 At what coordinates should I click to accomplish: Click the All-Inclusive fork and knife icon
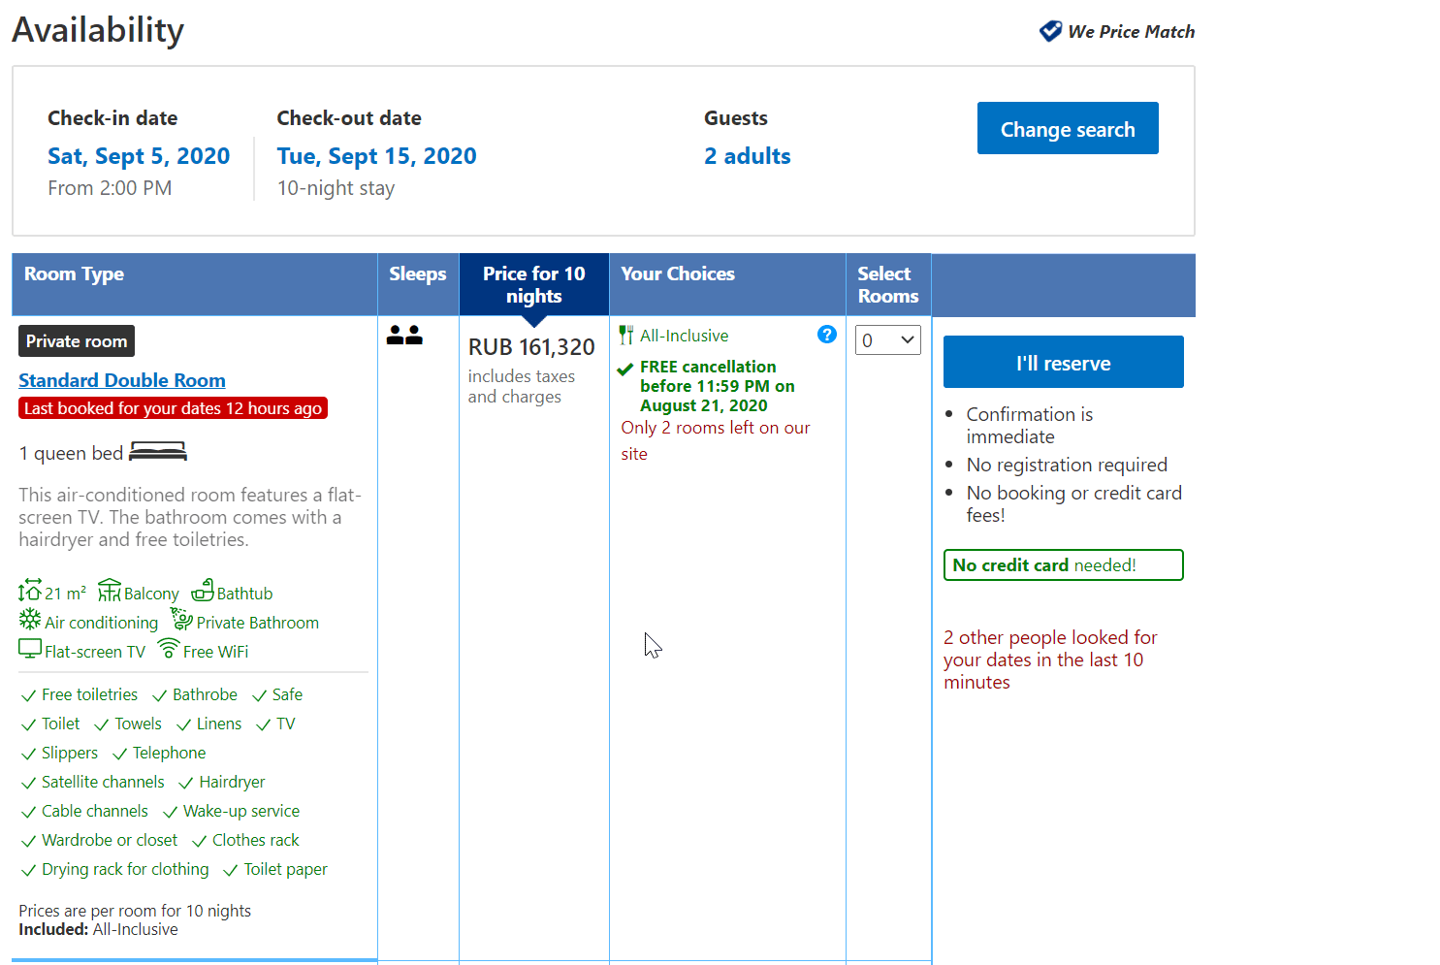(x=626, y=336)
